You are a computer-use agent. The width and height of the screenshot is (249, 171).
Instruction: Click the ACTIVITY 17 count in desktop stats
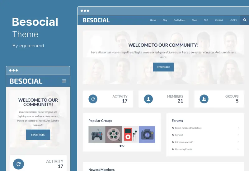120,99
